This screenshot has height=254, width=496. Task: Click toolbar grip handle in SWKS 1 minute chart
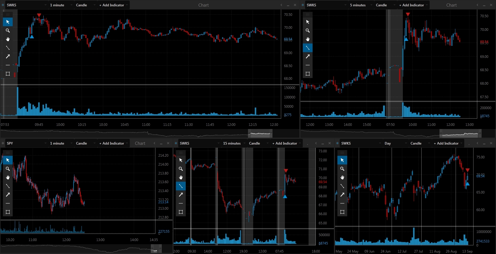coord(8,14)
